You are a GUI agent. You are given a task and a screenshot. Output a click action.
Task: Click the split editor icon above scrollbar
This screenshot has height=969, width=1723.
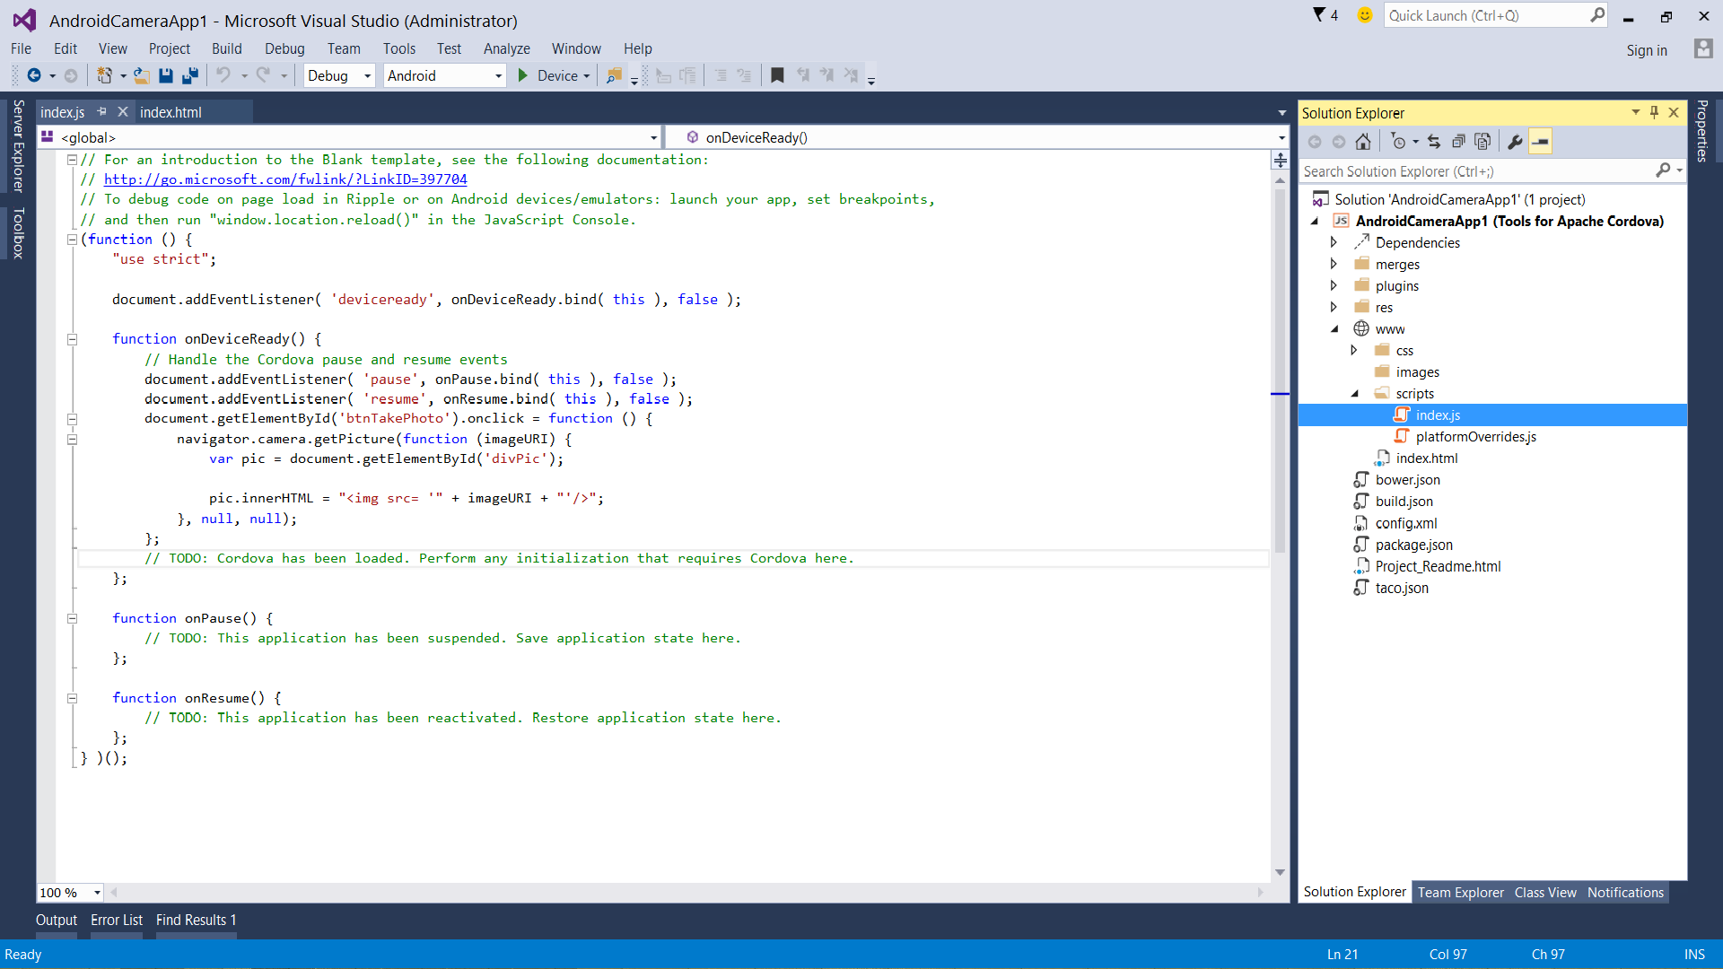click(x=1281, y=160)
